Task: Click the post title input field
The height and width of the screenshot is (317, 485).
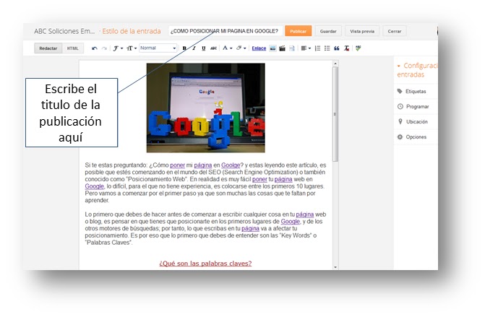Action: (226, 31)
